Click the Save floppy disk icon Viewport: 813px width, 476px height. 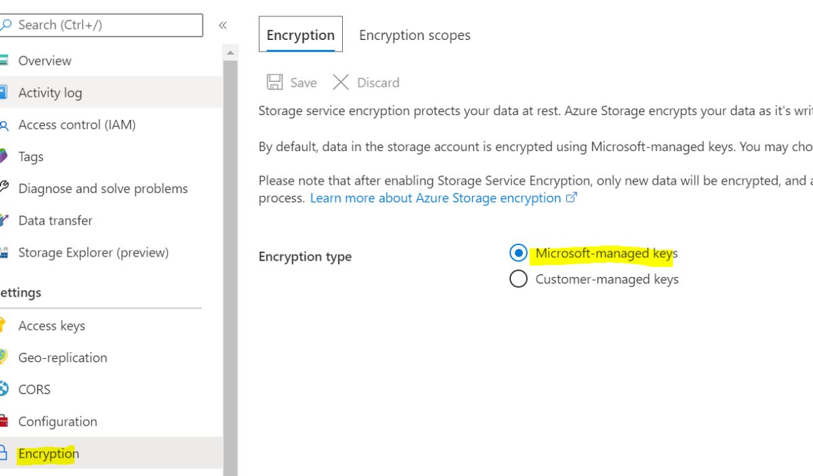[274, 83]
